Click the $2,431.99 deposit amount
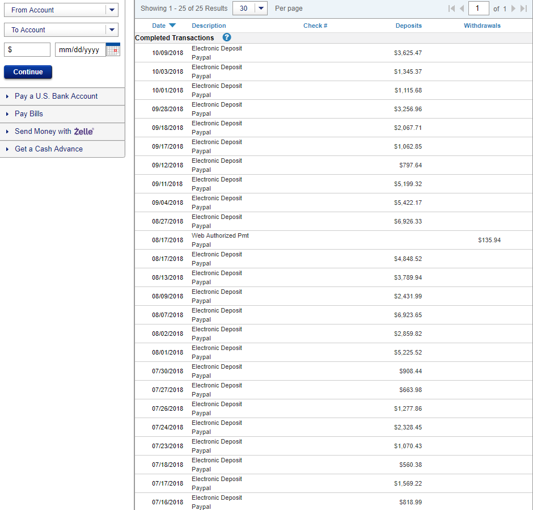The height and width of the screenshot is (510, 533). pyautogui.click(x=408, y=296)
